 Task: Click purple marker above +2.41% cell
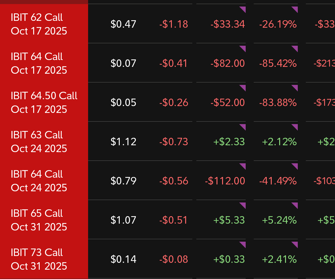point(295,244)
